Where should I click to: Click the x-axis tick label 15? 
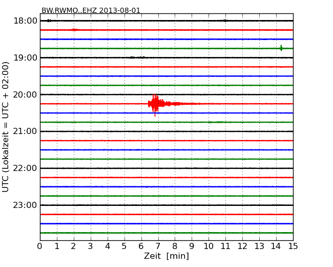point(293,246)
